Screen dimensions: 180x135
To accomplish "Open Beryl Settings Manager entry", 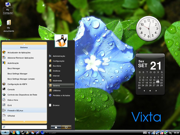I will 24,74.
